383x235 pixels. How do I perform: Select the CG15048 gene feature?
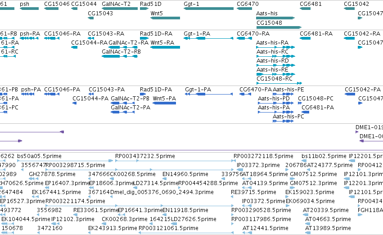pos(279,27)
